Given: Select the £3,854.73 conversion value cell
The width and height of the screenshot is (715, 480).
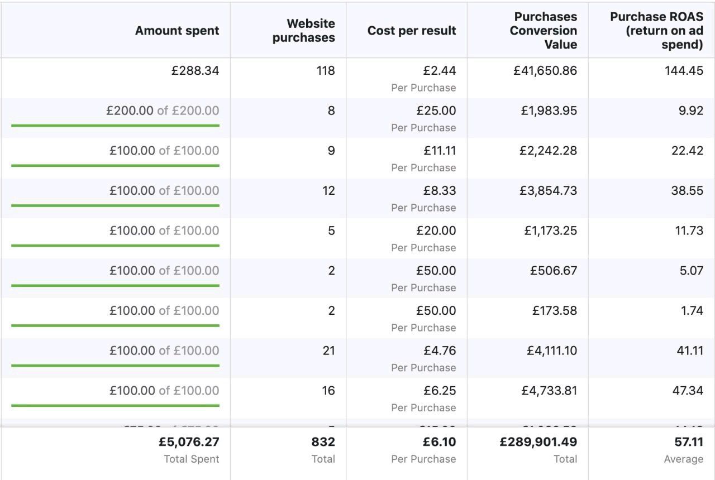Looking at the screenshot, I should (548, 190).
